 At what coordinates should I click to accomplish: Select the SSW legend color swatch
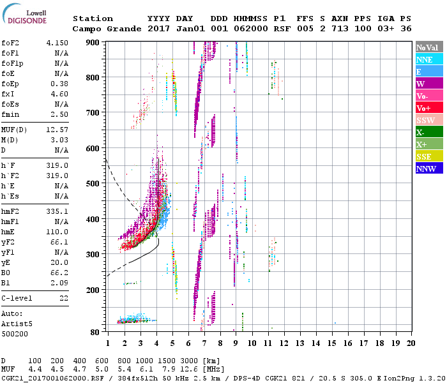point(429,120)
